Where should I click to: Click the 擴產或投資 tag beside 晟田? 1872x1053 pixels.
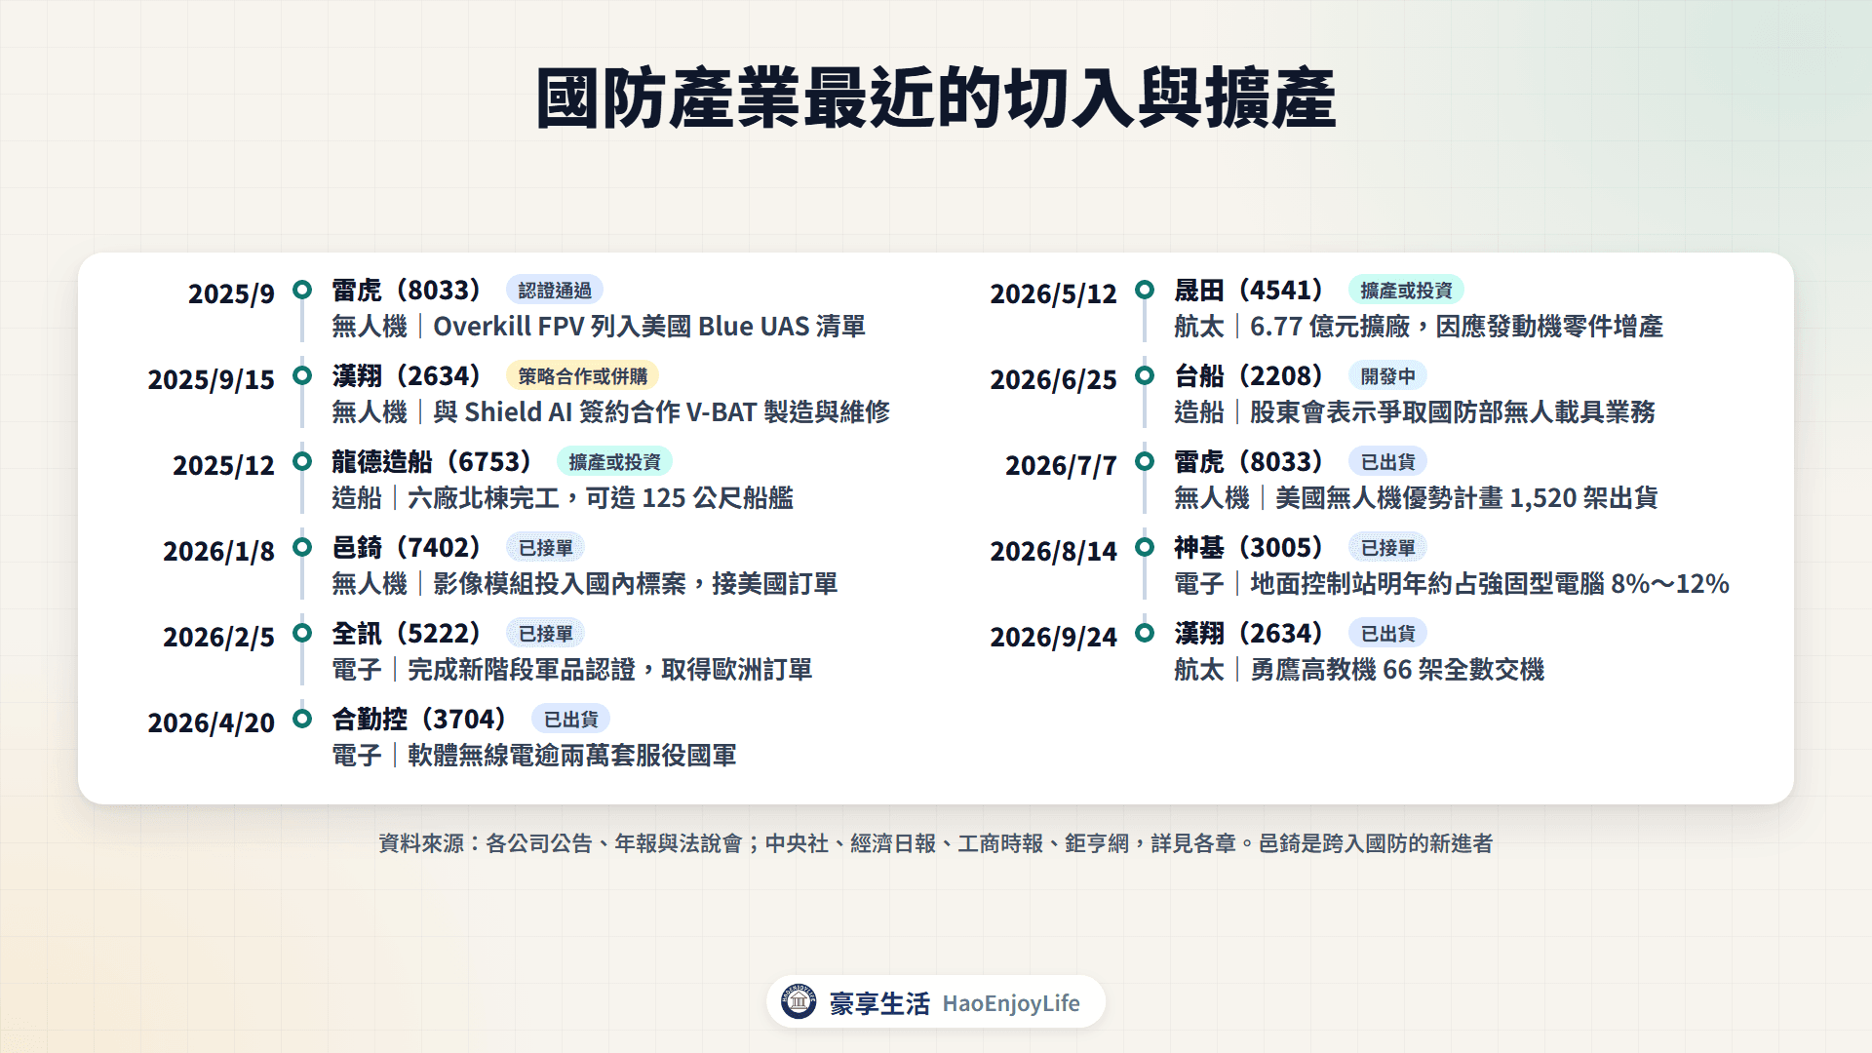(x=1406, y=291)
